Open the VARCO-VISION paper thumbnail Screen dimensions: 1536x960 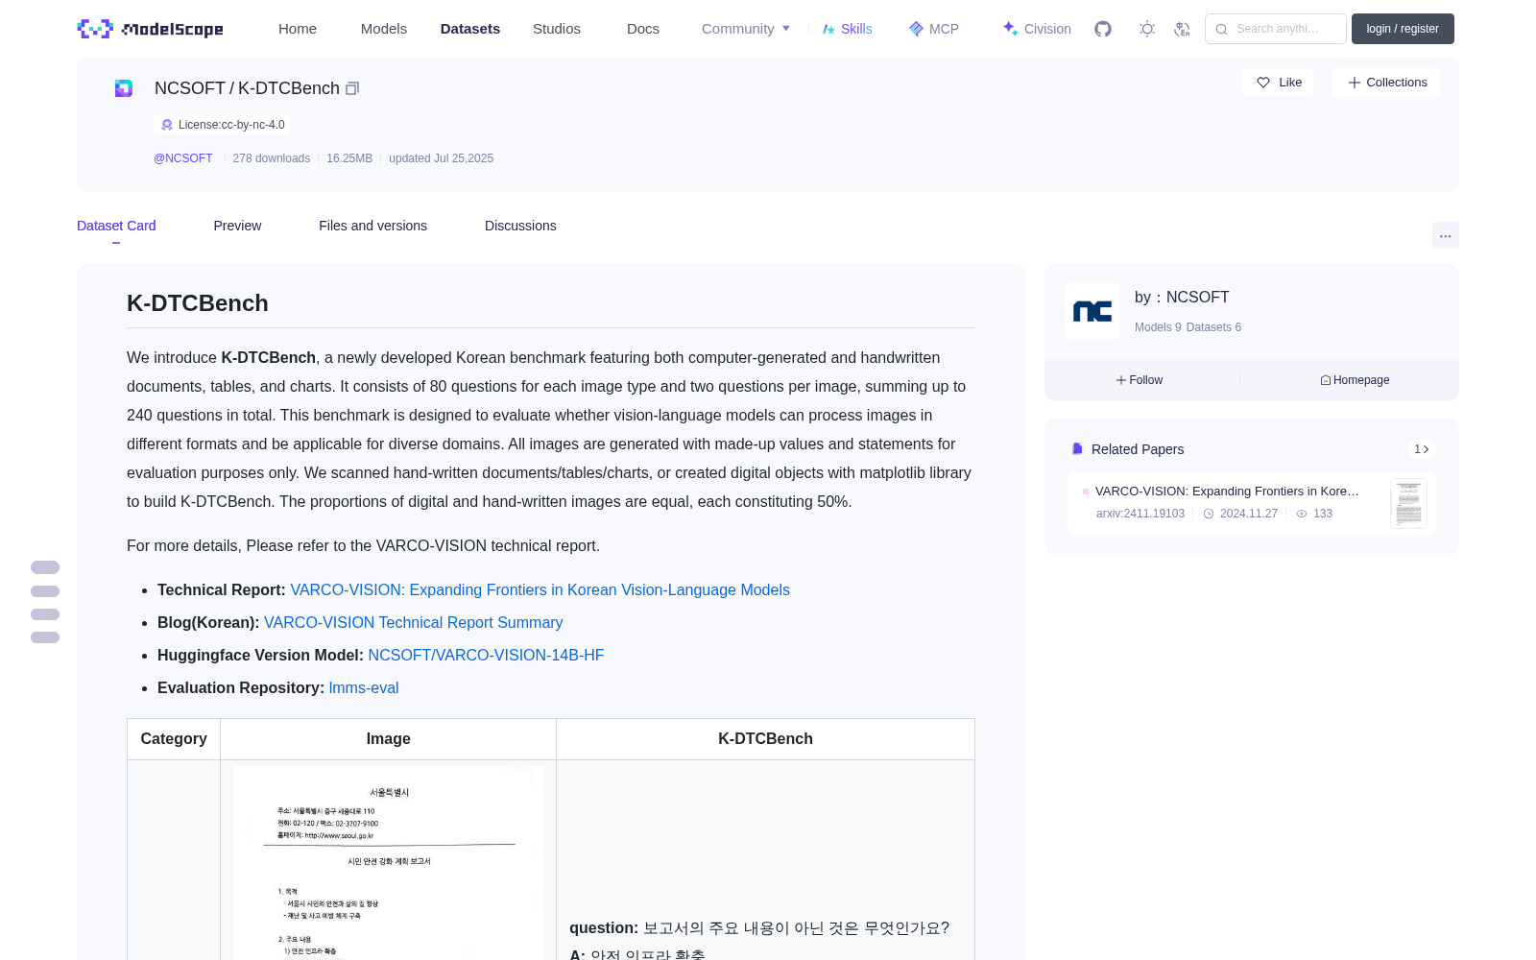tap(1408, 503)
